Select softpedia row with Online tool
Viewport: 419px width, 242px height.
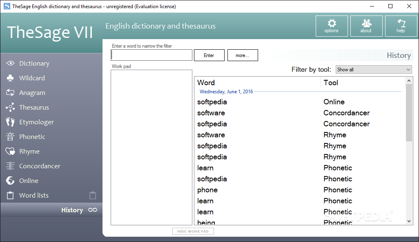click(x=300, y=102)
